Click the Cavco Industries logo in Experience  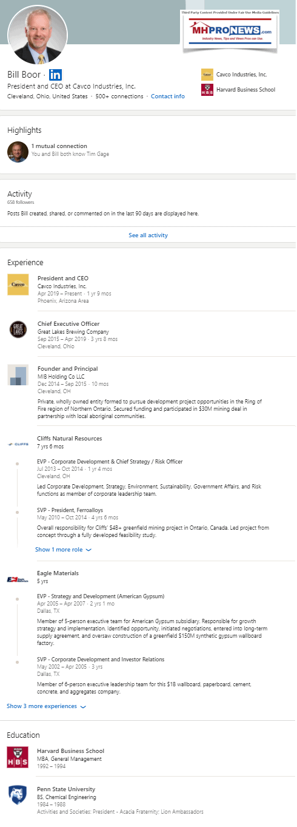[x=18, y=285]
